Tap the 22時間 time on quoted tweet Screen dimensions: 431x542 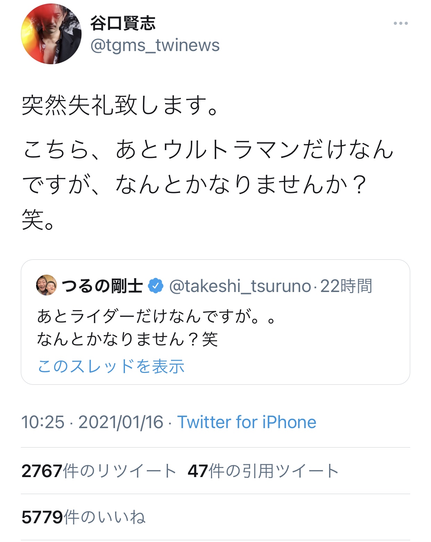coord(346,286)
